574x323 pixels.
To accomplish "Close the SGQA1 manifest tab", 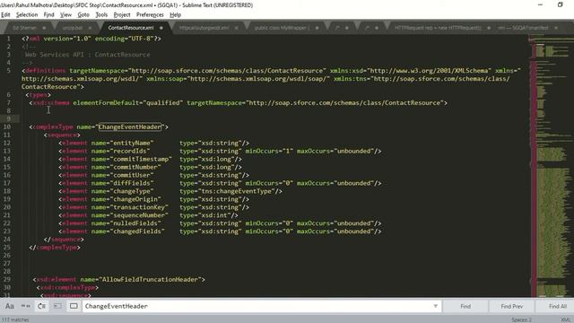I will 556,28.
